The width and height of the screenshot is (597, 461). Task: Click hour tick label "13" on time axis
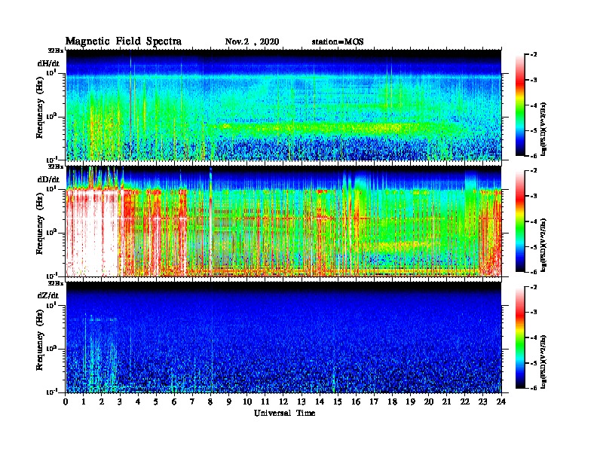pyautogui.click(x=302, y=402)
